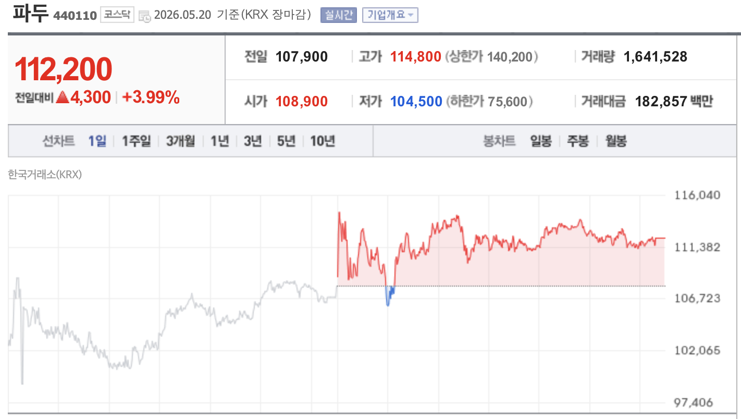Open the 일봉 daily candle chart
741x419 pixels.
(x=541, y=141)
